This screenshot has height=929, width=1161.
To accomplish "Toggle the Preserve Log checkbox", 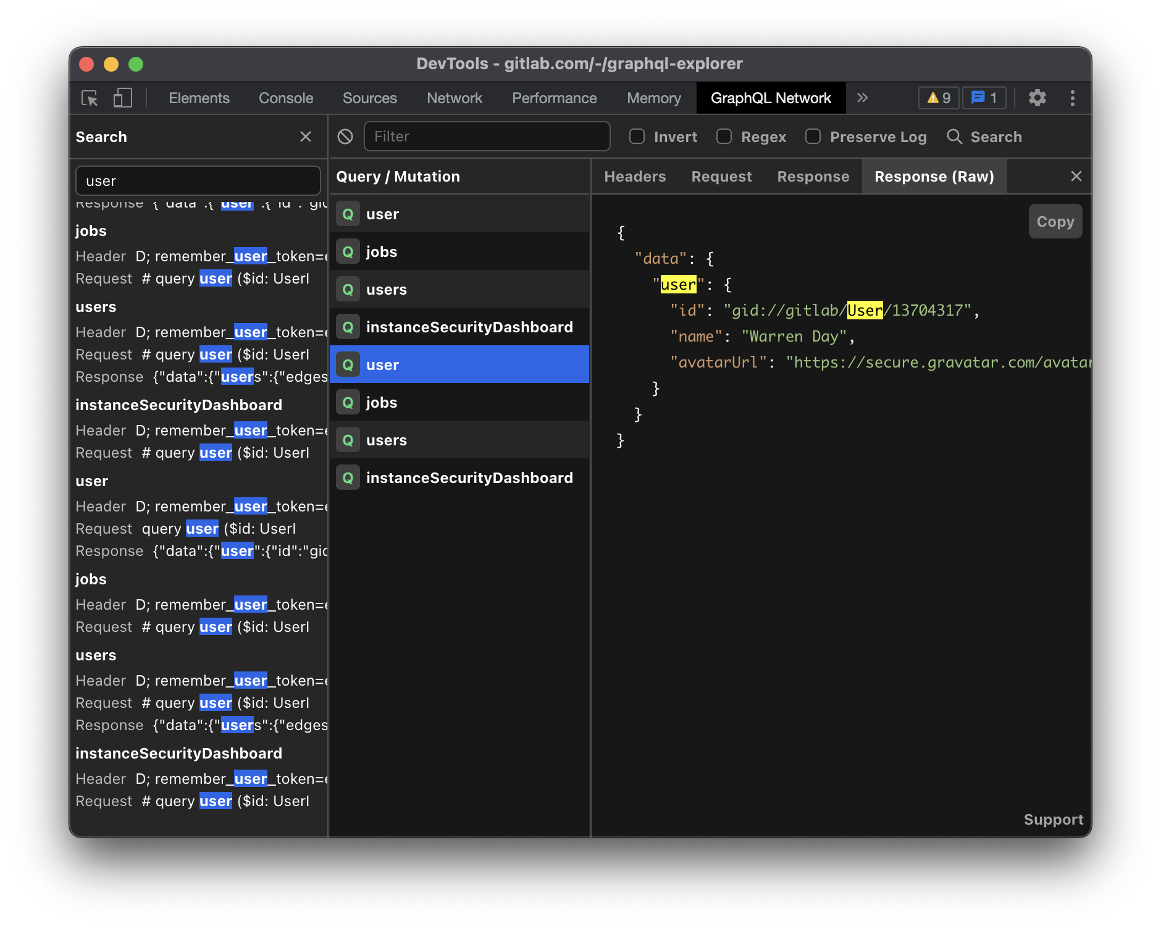I will click(813, 137).
